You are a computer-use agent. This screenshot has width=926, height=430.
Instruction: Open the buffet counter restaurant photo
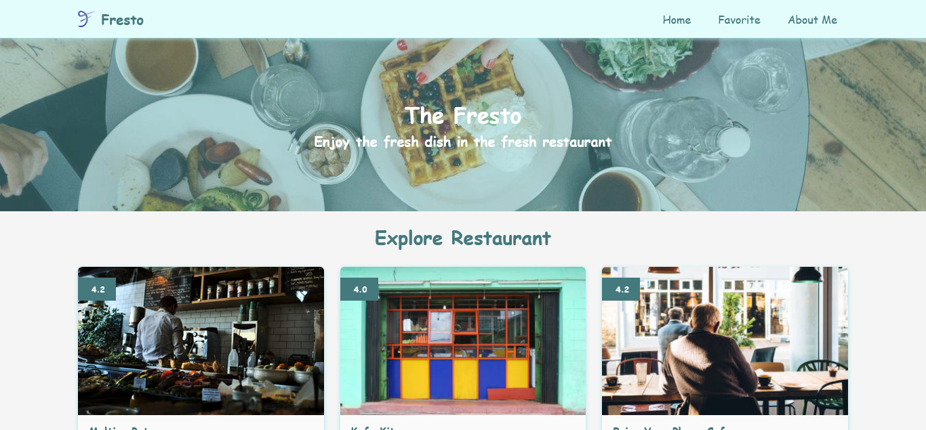pos(201,341)
